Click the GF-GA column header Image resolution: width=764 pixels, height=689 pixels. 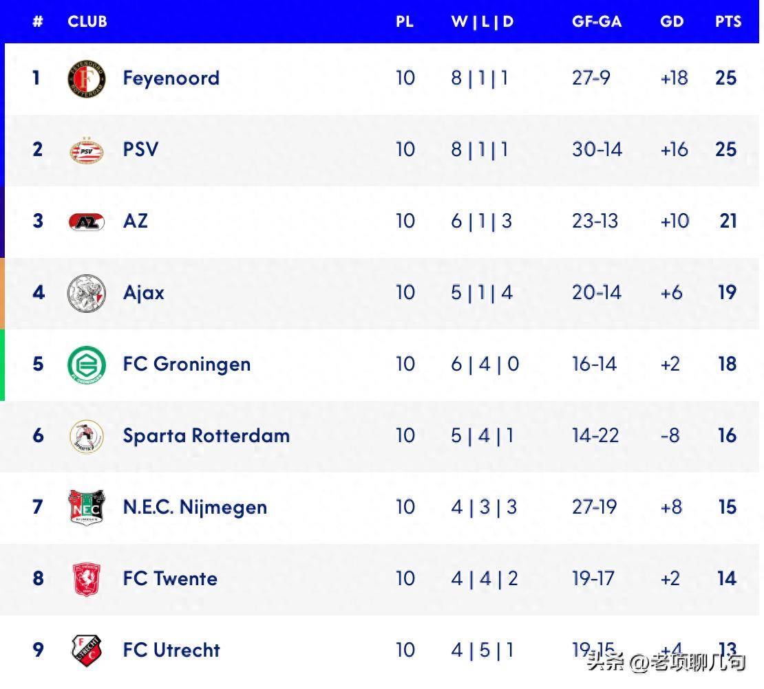[597, 21]
